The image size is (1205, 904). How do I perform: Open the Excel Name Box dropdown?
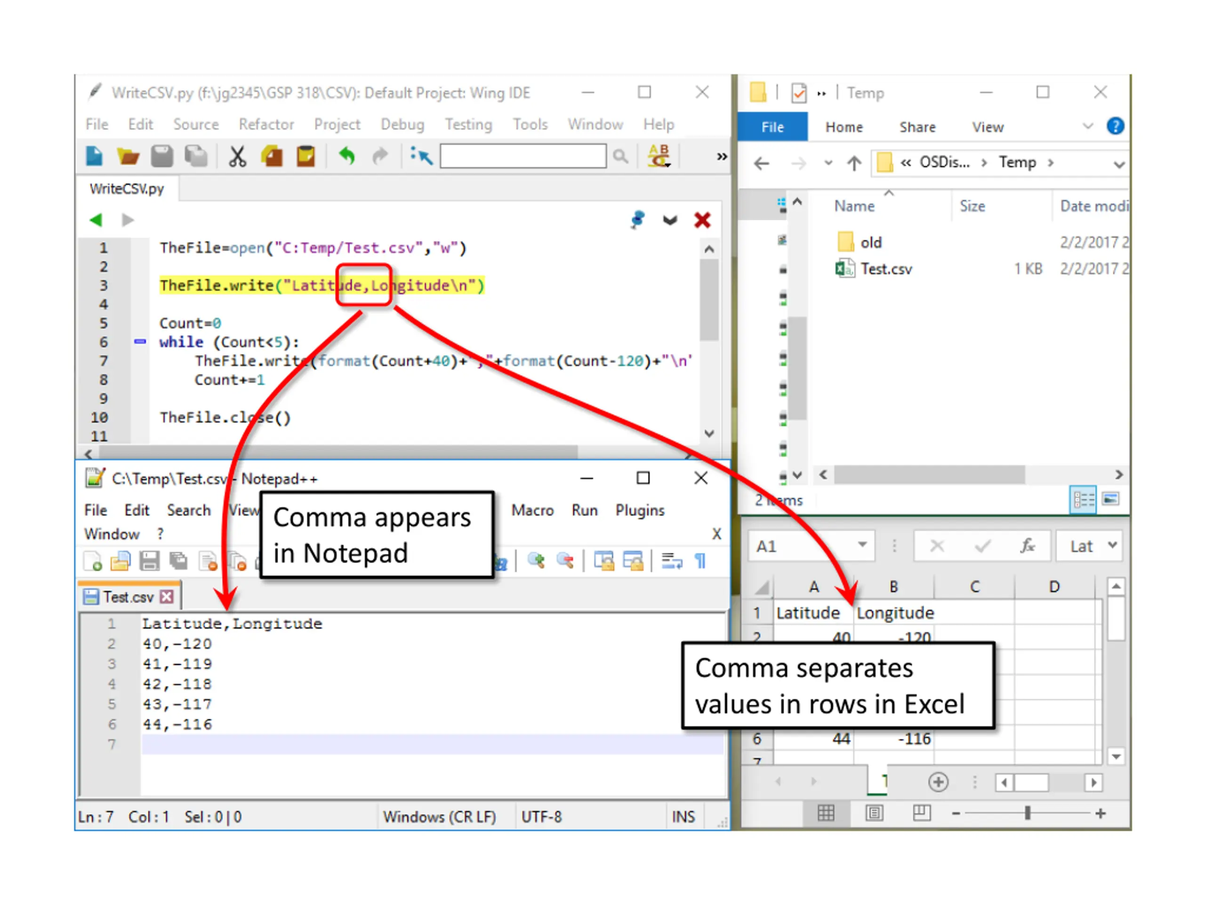click(862, 544)
